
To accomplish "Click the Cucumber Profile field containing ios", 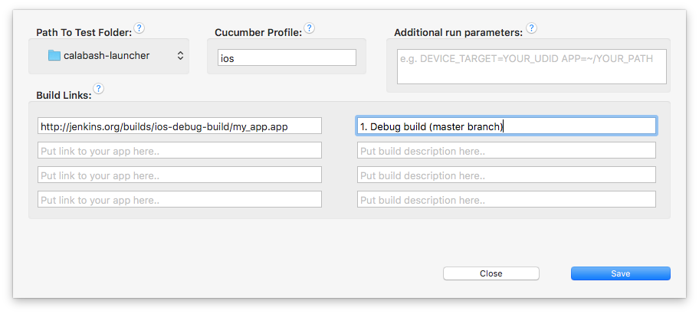I will tap(287, 58).
